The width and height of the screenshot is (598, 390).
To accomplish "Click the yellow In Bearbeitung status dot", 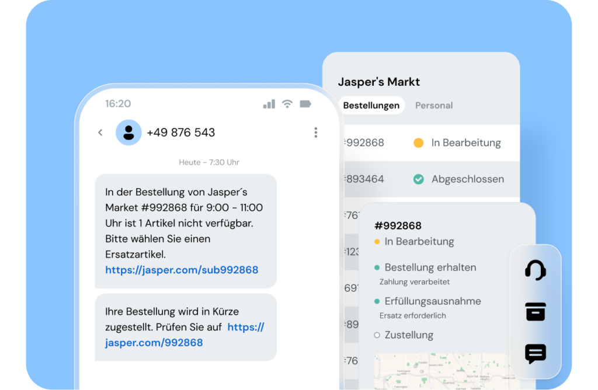I will 419,142.
